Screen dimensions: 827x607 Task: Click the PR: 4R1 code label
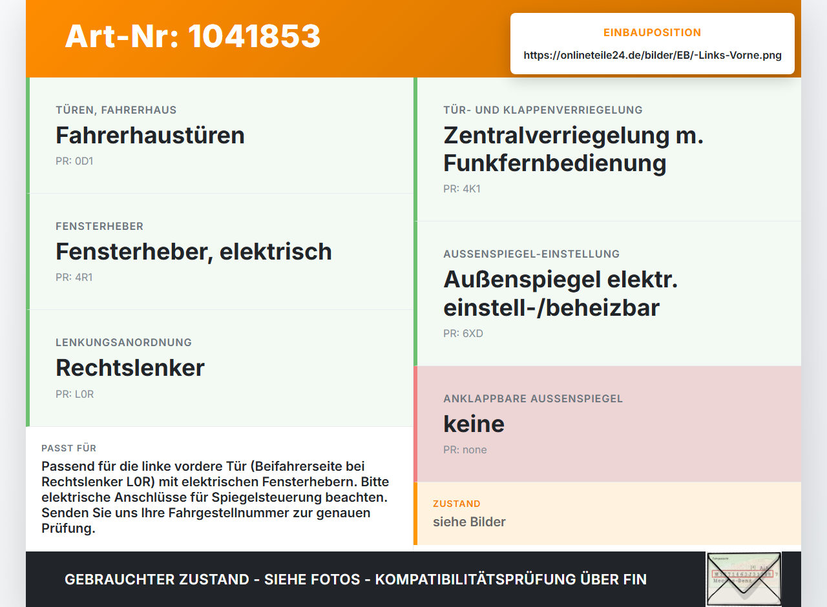(x=74, y=277)
